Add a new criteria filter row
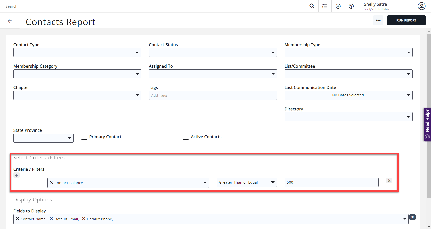This screenshot has width=431, height=229. [16, 175]
